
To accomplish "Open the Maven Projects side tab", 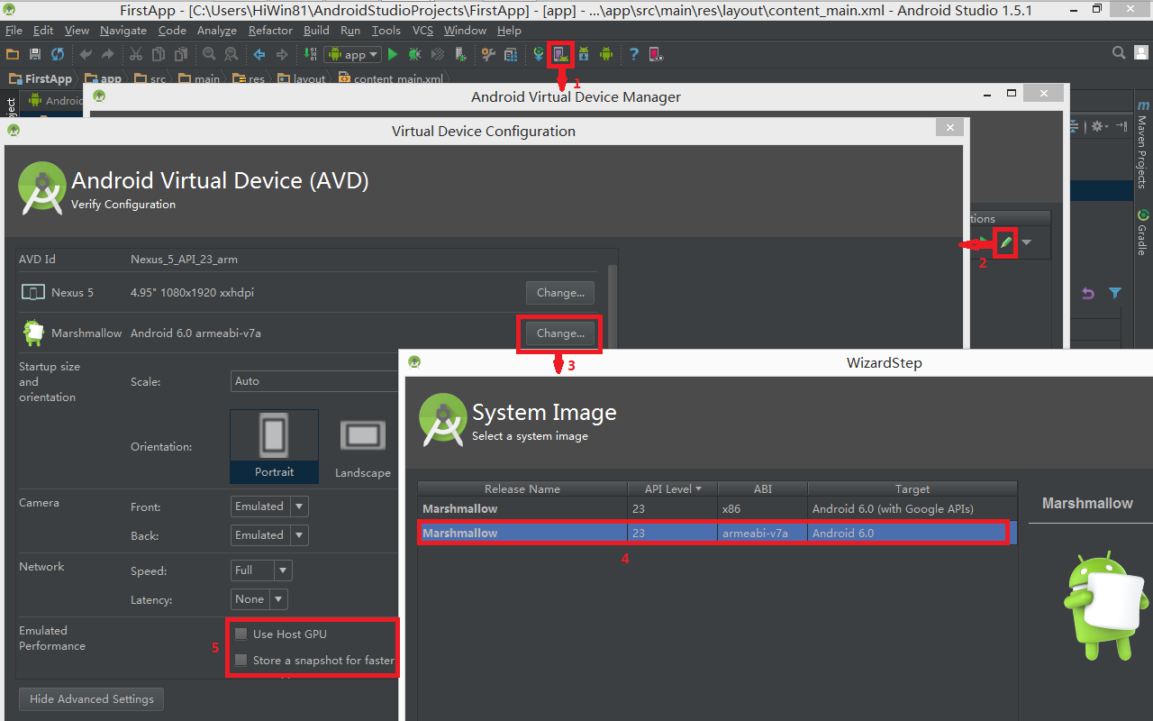I will (x=1142, y=144).
